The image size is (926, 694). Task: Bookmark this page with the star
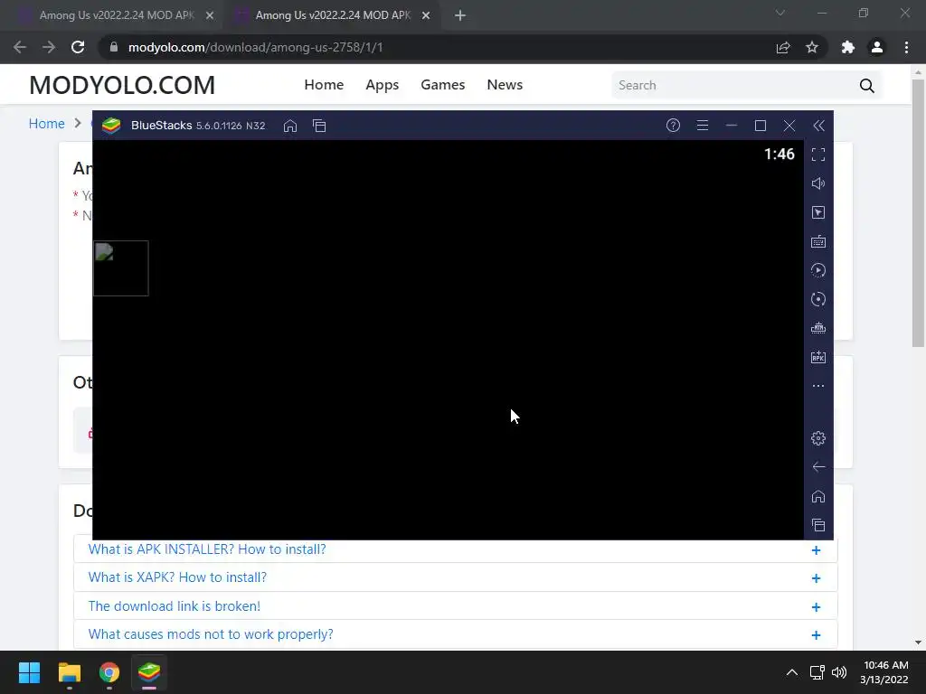tap(812, 47)
